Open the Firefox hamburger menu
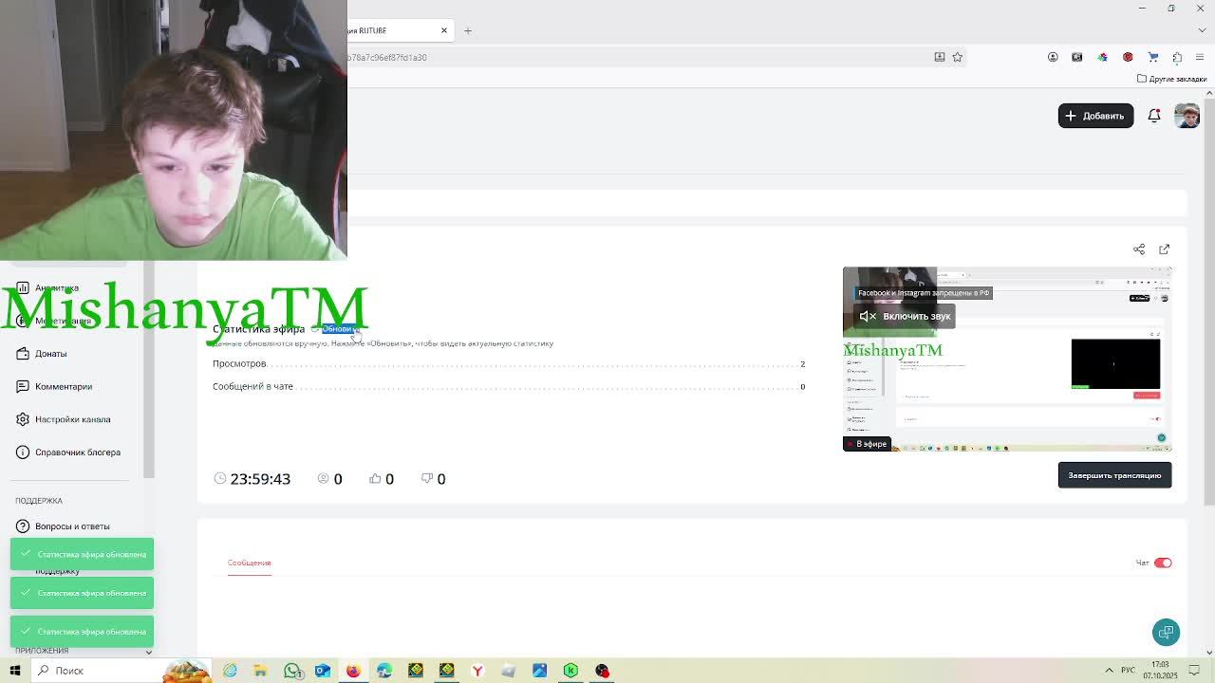Image resolution: width=1215 pixels, height=683 pixels. click(1202, 57)
